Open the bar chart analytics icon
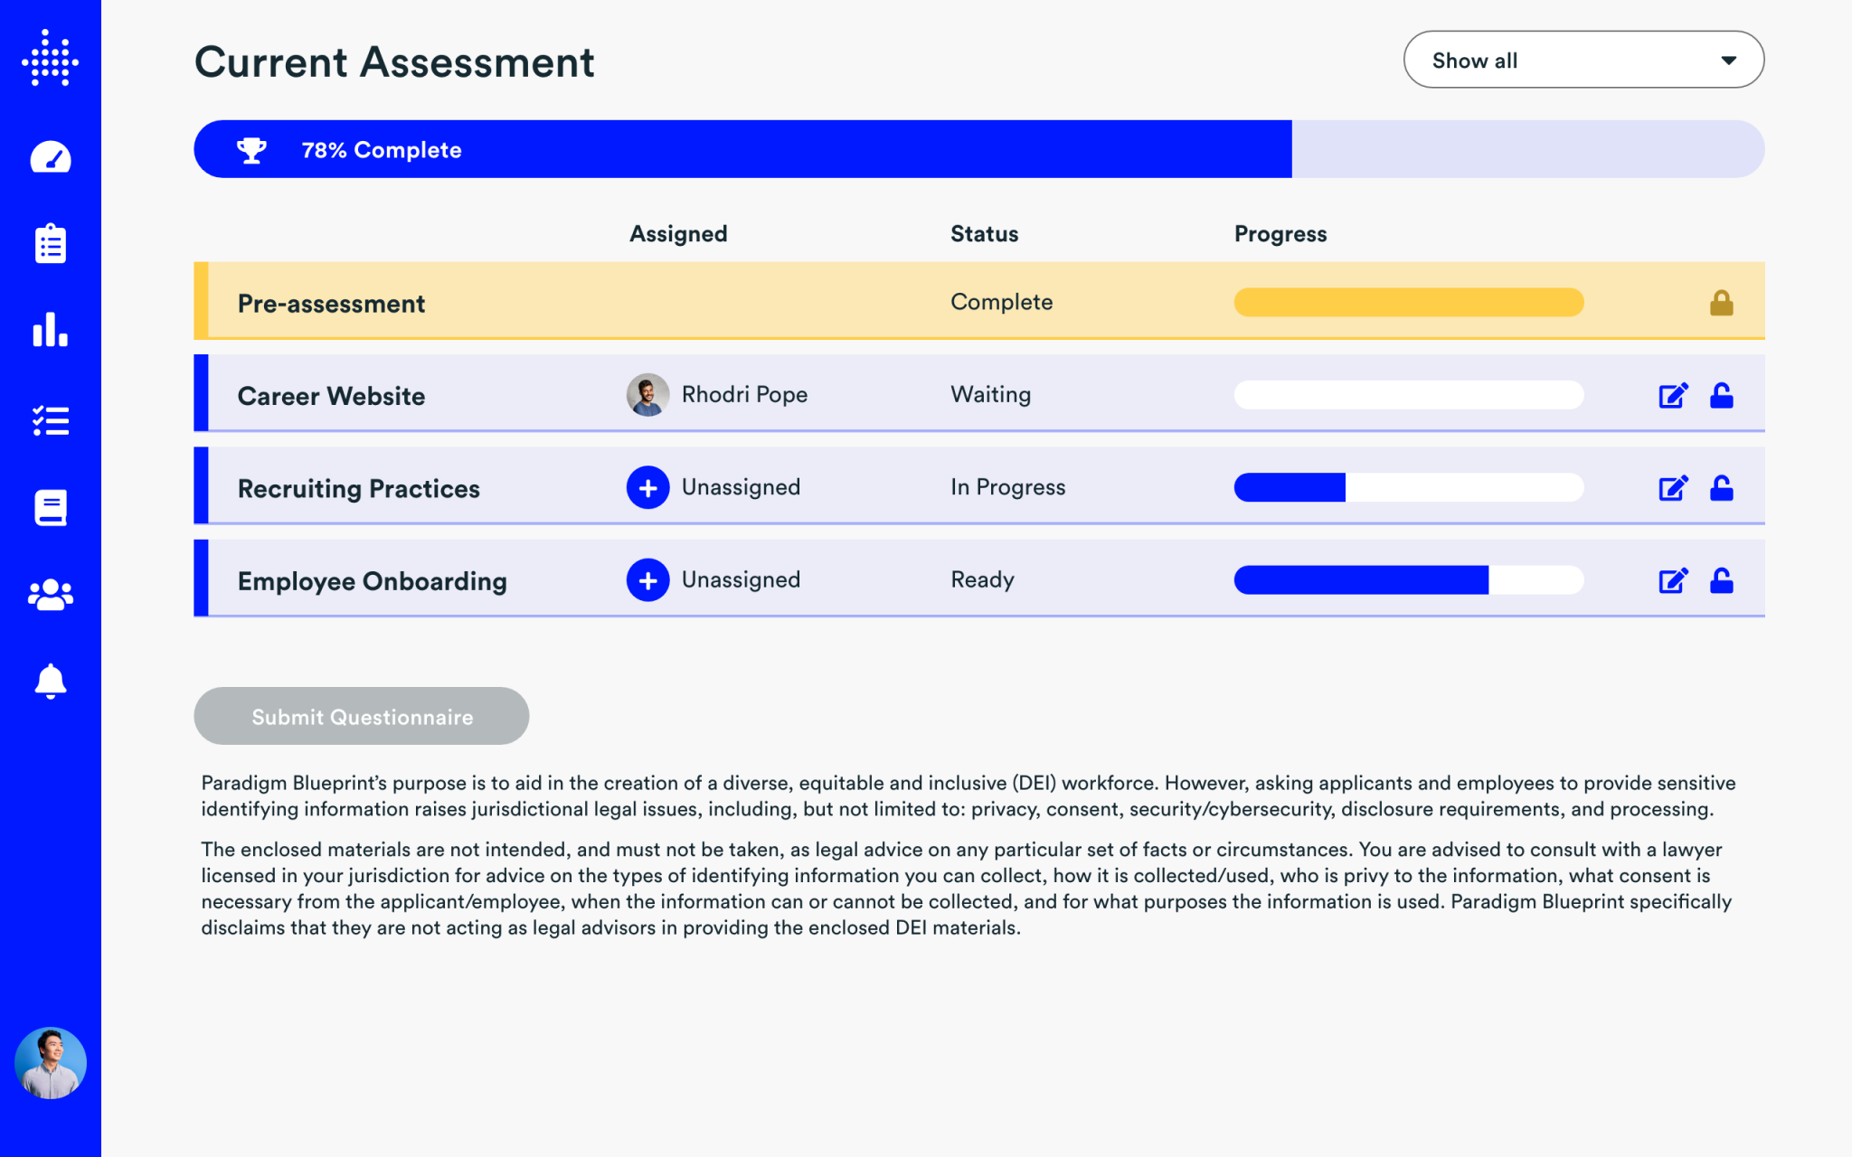1852x1157 pixels. click(x=51, y=331)
